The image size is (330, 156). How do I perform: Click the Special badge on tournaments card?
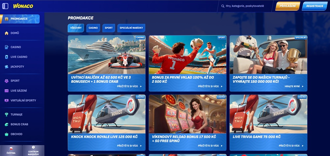[x=301, y=38]
